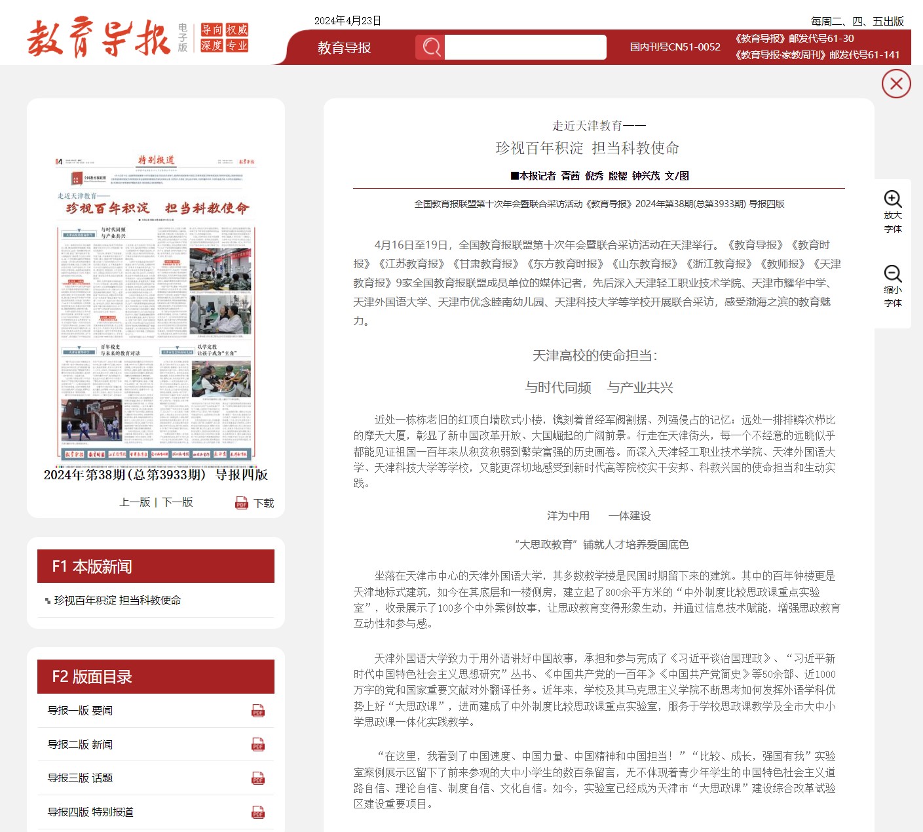Open 导报一版 要闻 in page directory
Screen dimensions: 923x832
click(80, 711)
